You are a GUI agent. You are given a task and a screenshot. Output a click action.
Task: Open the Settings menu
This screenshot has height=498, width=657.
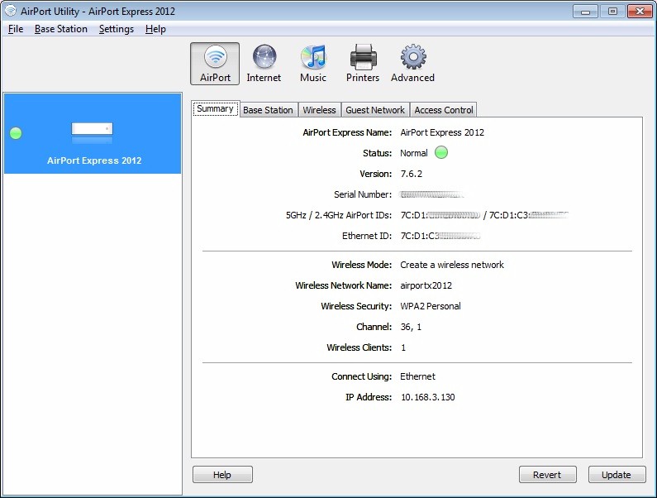pyautogui.click(x=117, y=29)
